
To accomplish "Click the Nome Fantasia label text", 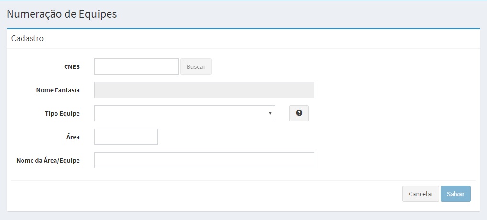I will (58, 90).
